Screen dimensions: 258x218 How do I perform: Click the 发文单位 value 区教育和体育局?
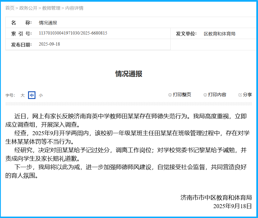(219, 34)
